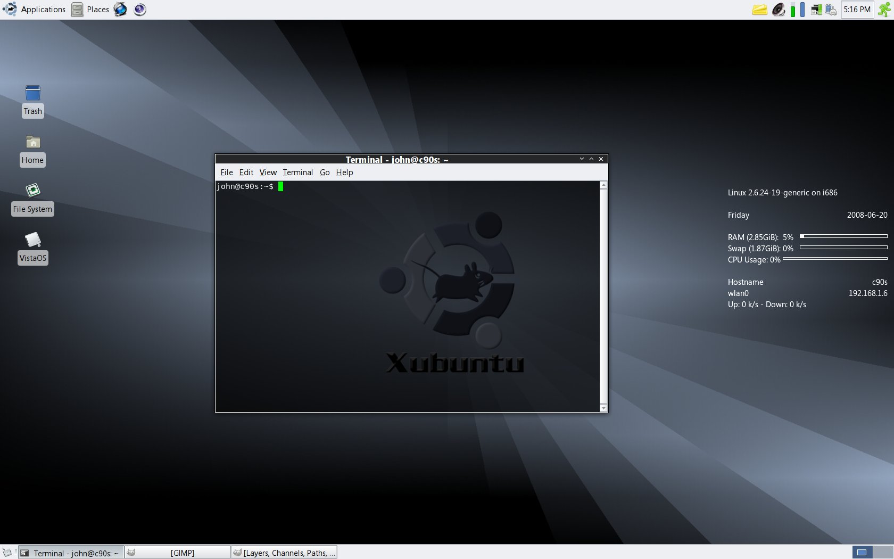894x559 pixels.
Task: Click the date '2008-06-20'
Action: point(867,215)
